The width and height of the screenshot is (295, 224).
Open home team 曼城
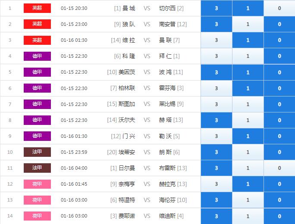129,8
